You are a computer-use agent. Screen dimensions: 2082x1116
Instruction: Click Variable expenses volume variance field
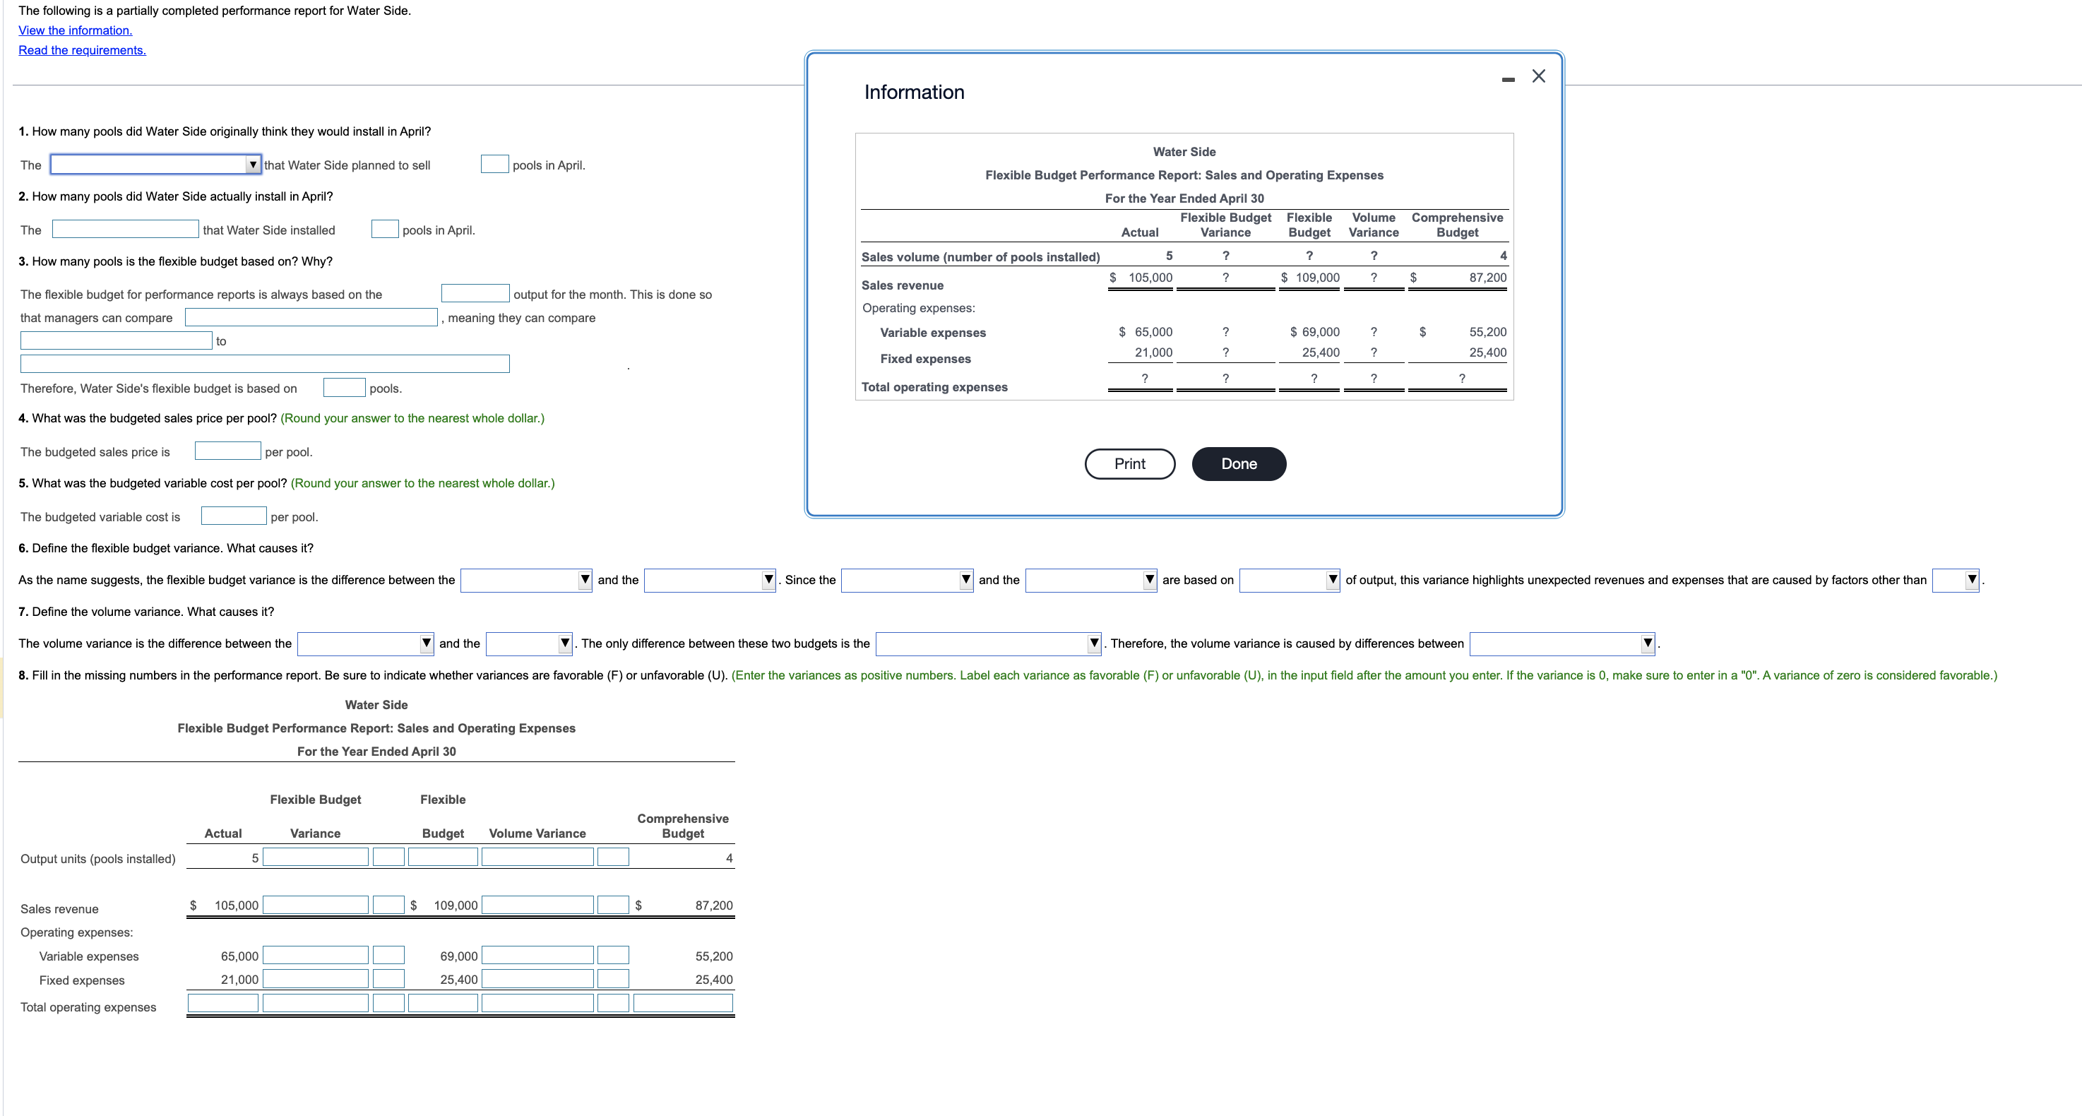[x=537, y=955]
